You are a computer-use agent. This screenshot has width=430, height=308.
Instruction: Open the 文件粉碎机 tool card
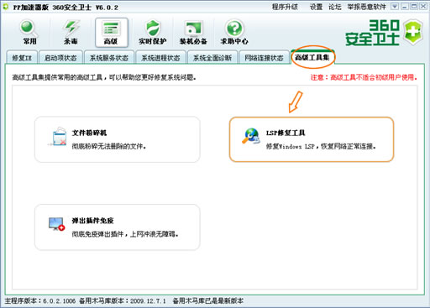(x=118, y=139)
